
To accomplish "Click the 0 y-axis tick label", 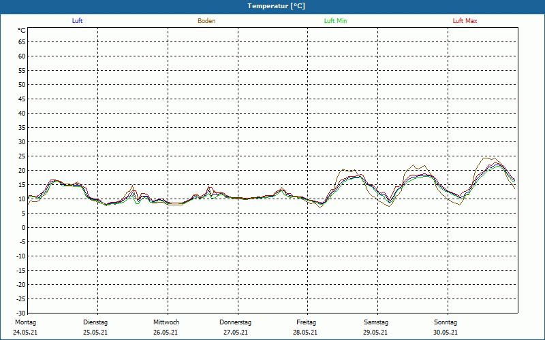I will coord(24,228).
